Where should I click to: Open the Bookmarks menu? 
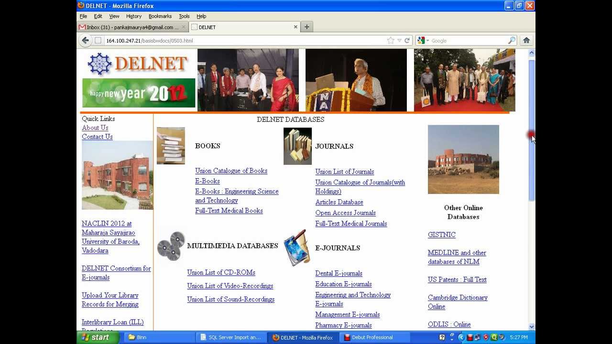[x=160, y=16]
